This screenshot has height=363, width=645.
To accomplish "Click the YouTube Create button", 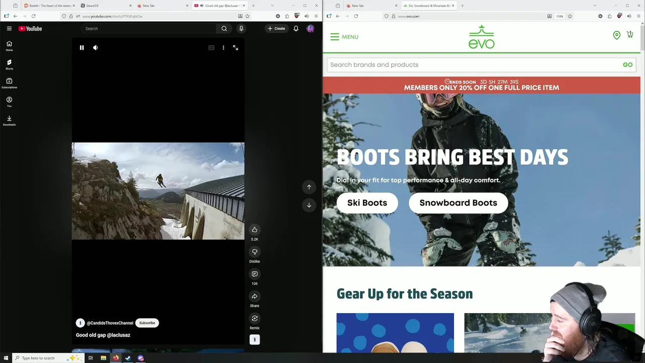I will 276,29.
